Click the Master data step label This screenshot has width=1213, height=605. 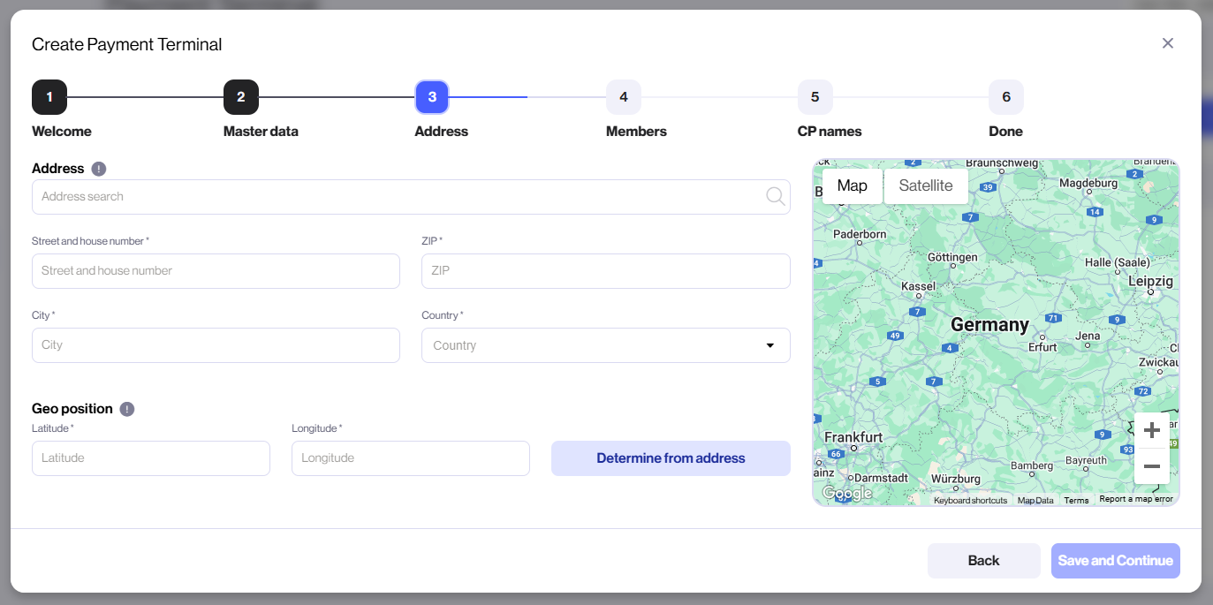(x=261, y=131)
